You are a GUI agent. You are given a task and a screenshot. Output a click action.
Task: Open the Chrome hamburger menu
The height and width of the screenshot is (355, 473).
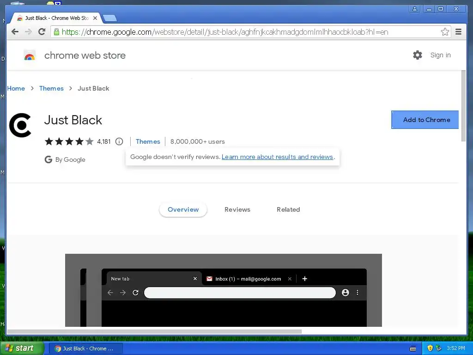[458, 32]
